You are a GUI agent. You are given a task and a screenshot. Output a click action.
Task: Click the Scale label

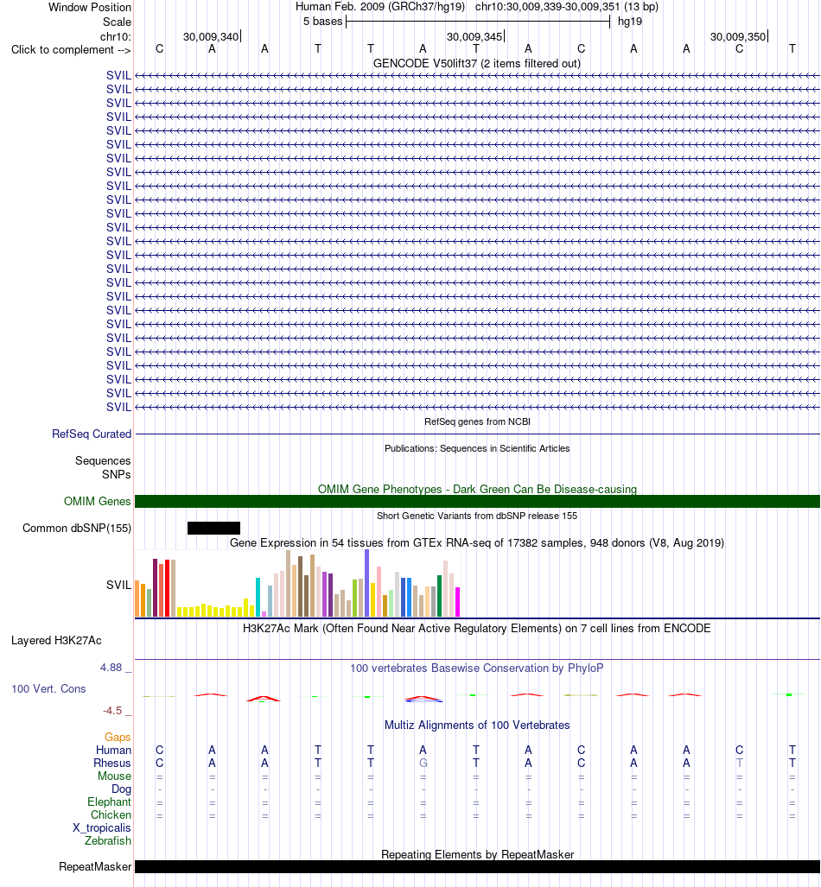click(117, 22)
